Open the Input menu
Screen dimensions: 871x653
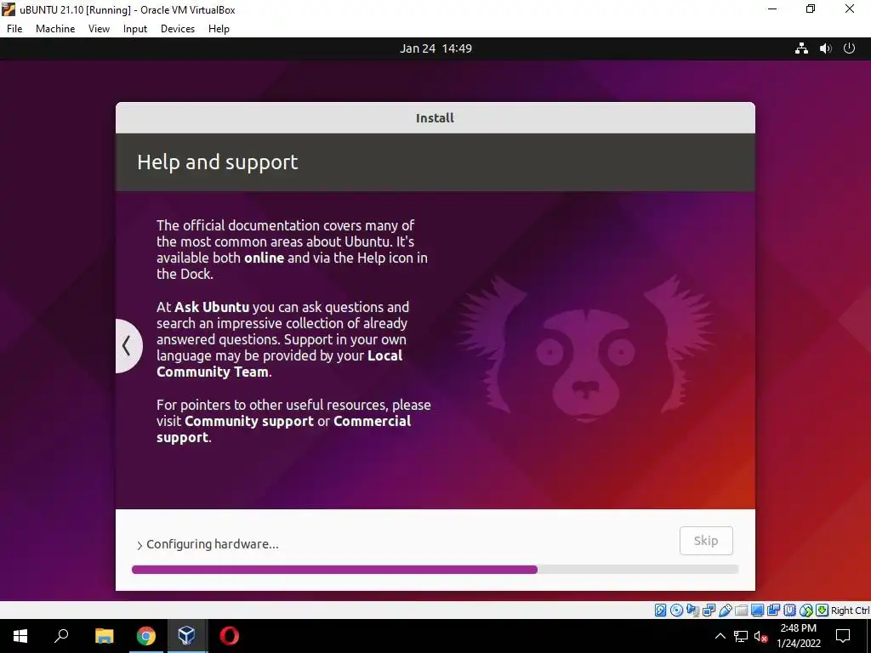click(x=135, y=29)
